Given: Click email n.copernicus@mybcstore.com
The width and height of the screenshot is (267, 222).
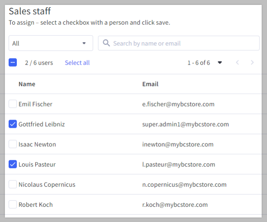Looking at the screenshot, I should pos(184,185).
